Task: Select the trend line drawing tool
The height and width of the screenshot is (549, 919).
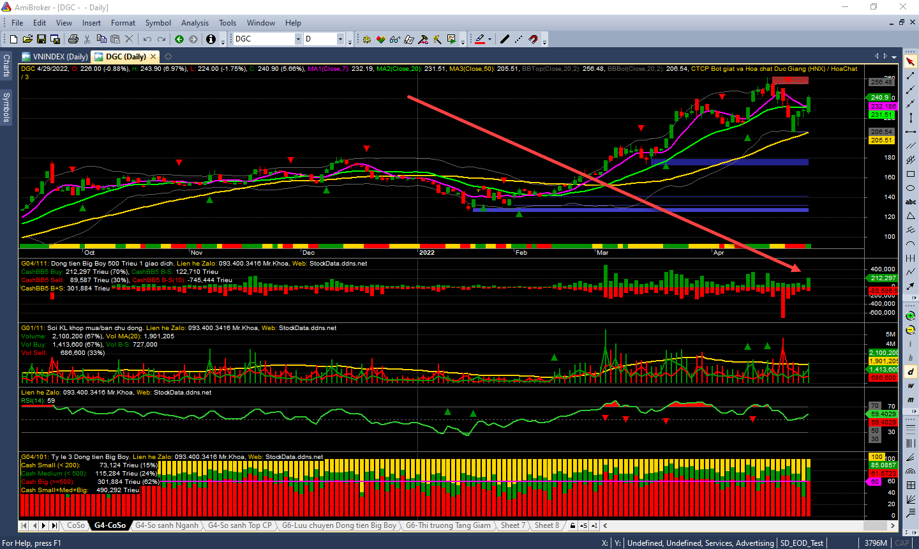Action: [911, 76]
